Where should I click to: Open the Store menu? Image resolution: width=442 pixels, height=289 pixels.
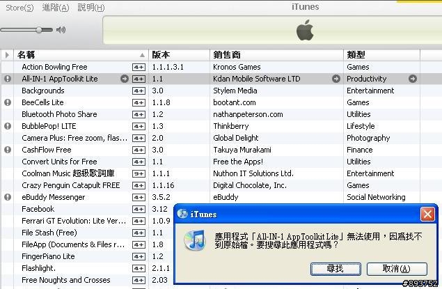pyautogui.click(x=19, y=8)
